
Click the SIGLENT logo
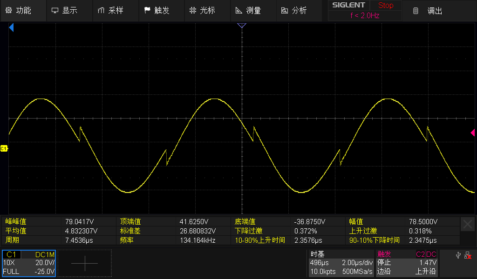tap(348, 5)
